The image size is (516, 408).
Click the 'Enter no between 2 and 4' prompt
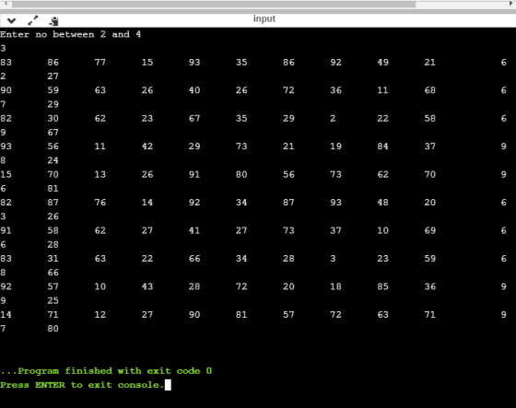tap(70, 35)
